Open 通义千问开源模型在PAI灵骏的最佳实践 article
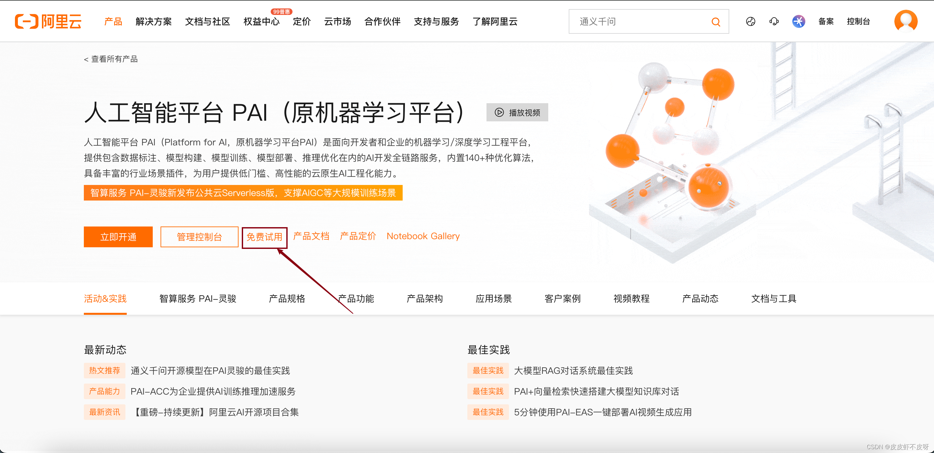 tap(210, 371)
